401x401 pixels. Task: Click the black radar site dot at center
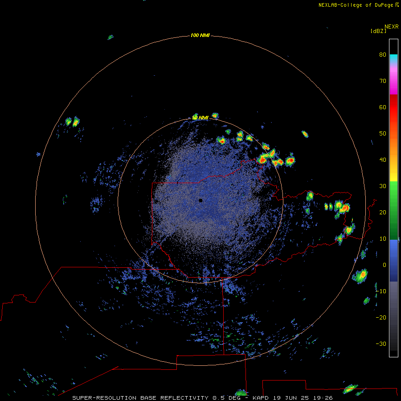coord(200,200)
